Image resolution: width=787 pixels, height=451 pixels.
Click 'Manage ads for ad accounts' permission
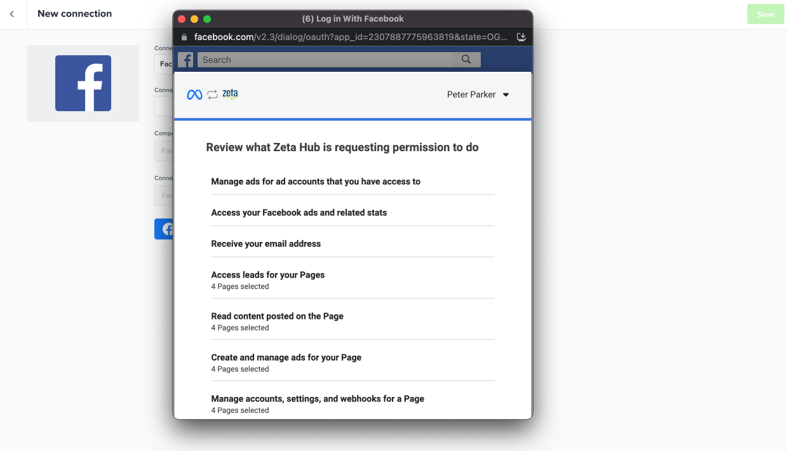(x=316, y=182)
